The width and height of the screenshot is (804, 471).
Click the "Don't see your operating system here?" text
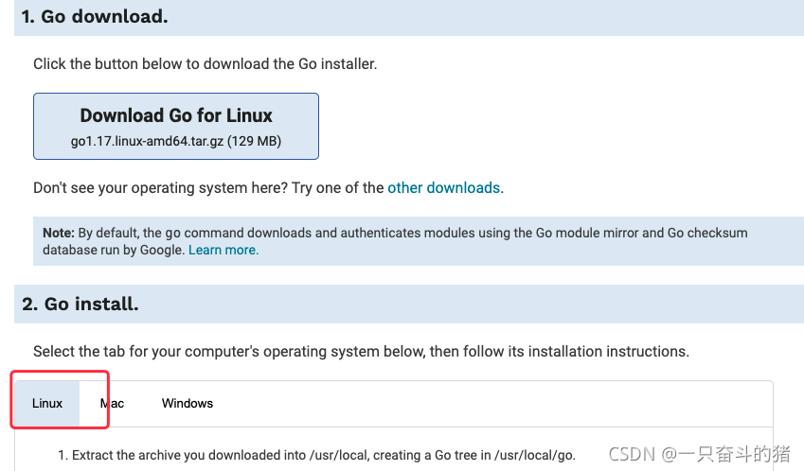click(160, 188)
